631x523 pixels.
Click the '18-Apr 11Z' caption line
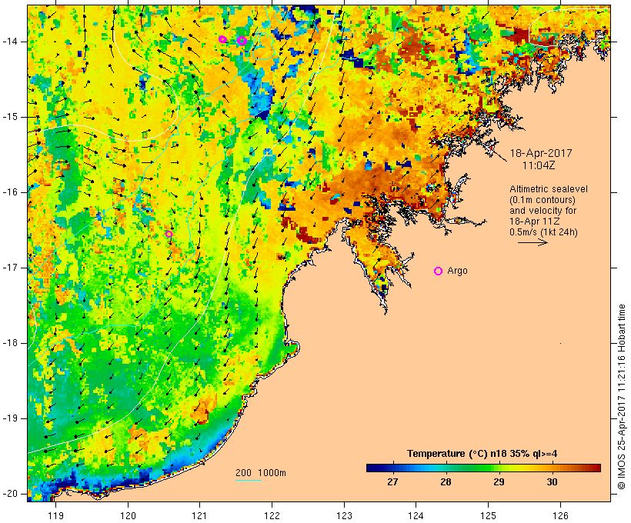click(534, 222)
